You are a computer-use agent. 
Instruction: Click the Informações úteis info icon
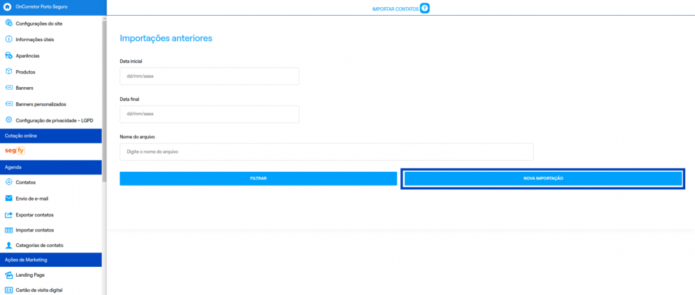[9, 39]
